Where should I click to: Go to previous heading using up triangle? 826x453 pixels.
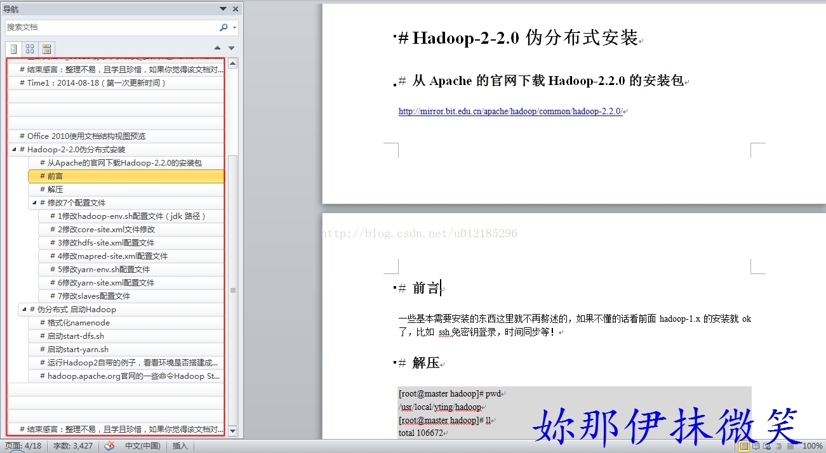click(218, 48)
